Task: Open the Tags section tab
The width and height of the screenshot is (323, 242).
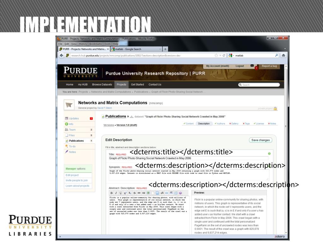Action: [246, 124]
